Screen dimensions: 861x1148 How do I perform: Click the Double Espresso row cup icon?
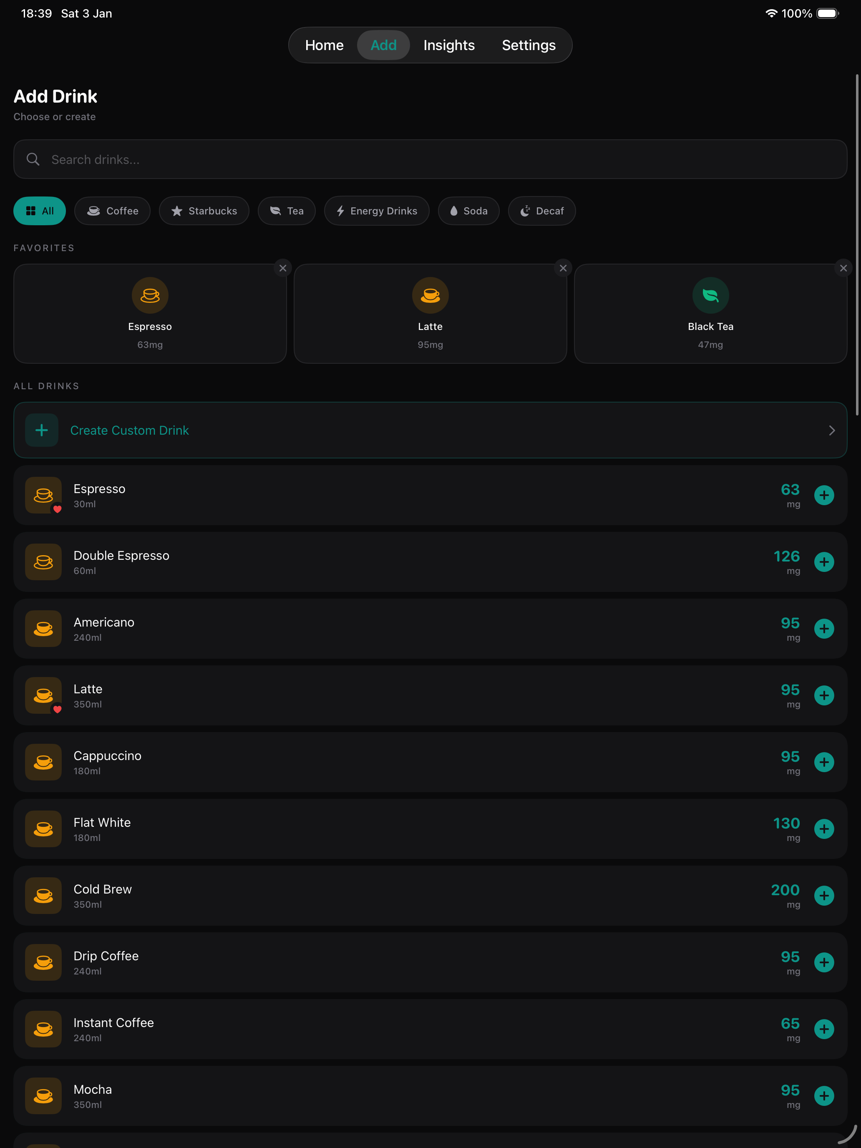point(44,562)
